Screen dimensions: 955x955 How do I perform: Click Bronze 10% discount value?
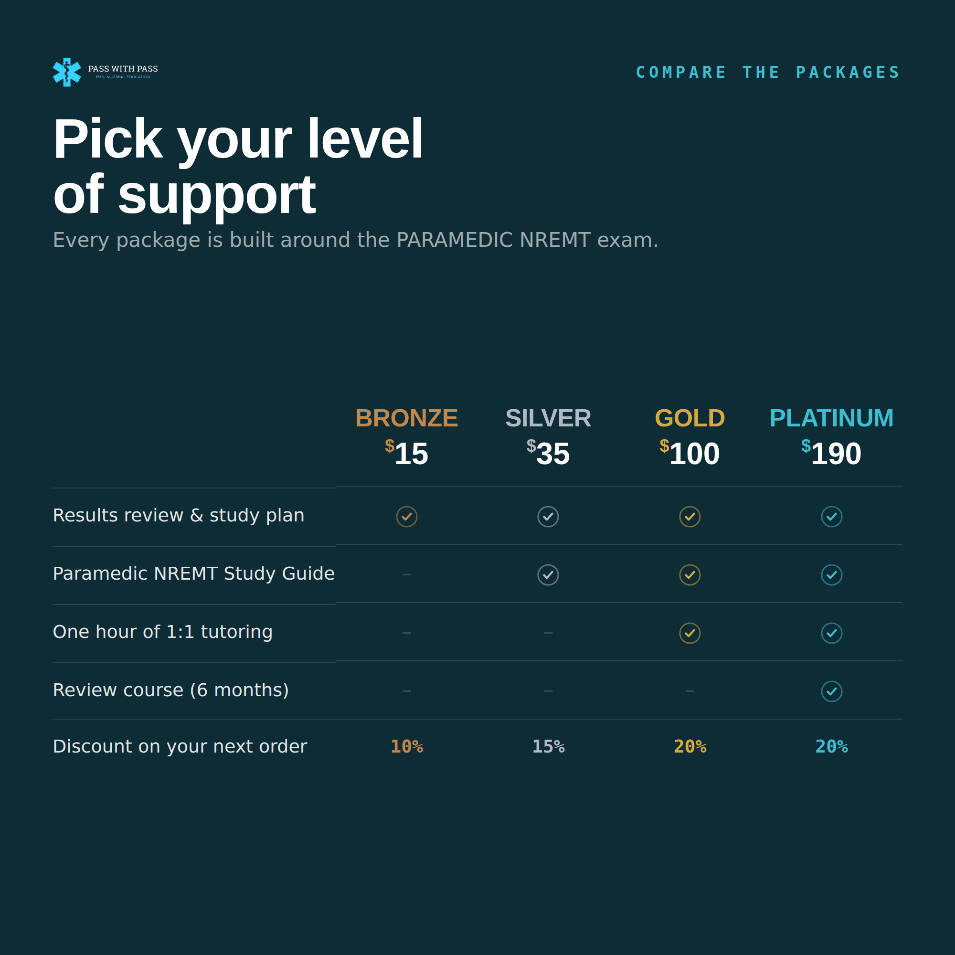(x=407, y=746)
